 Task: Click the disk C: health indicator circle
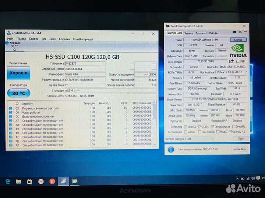[x=7, y=43]
